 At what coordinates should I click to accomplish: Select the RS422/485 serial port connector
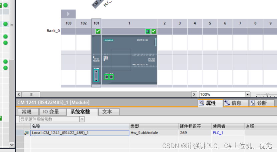tap(96, 75)
